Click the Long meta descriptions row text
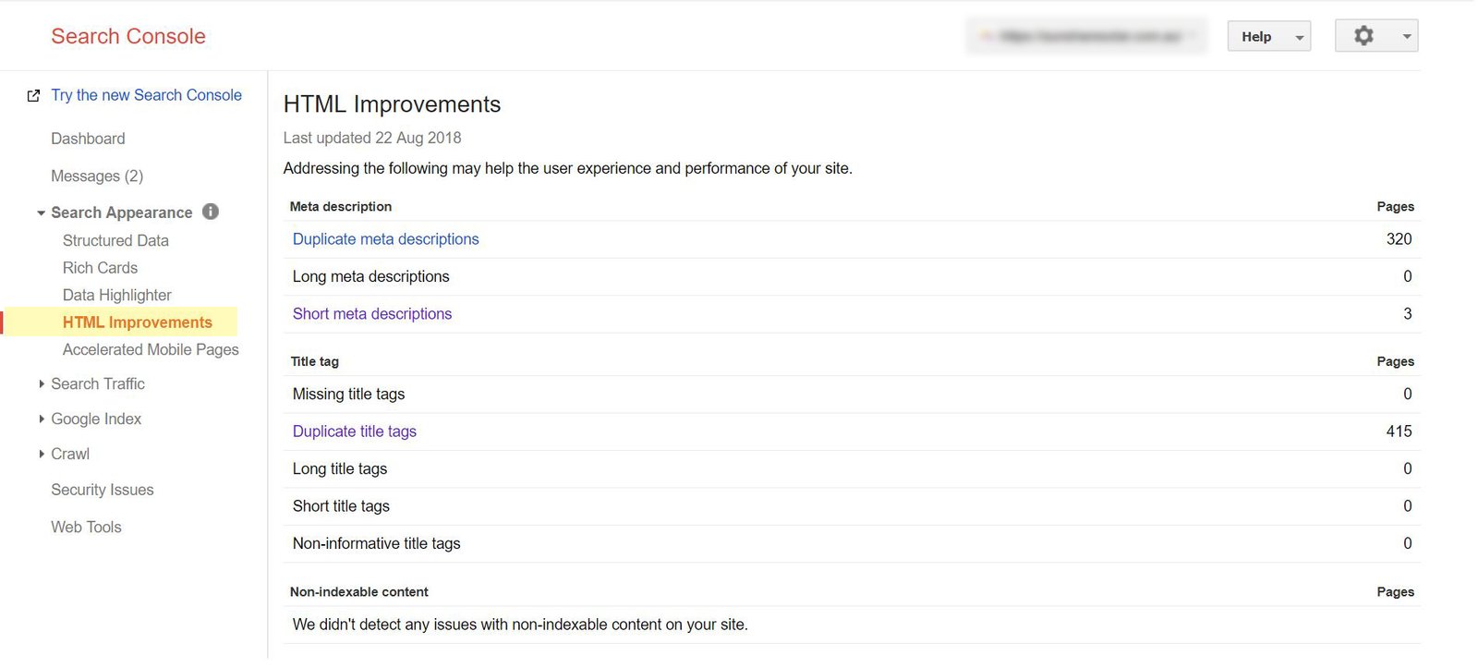The height and width of the screenshot is (668, 1478). tap(370, 276)
